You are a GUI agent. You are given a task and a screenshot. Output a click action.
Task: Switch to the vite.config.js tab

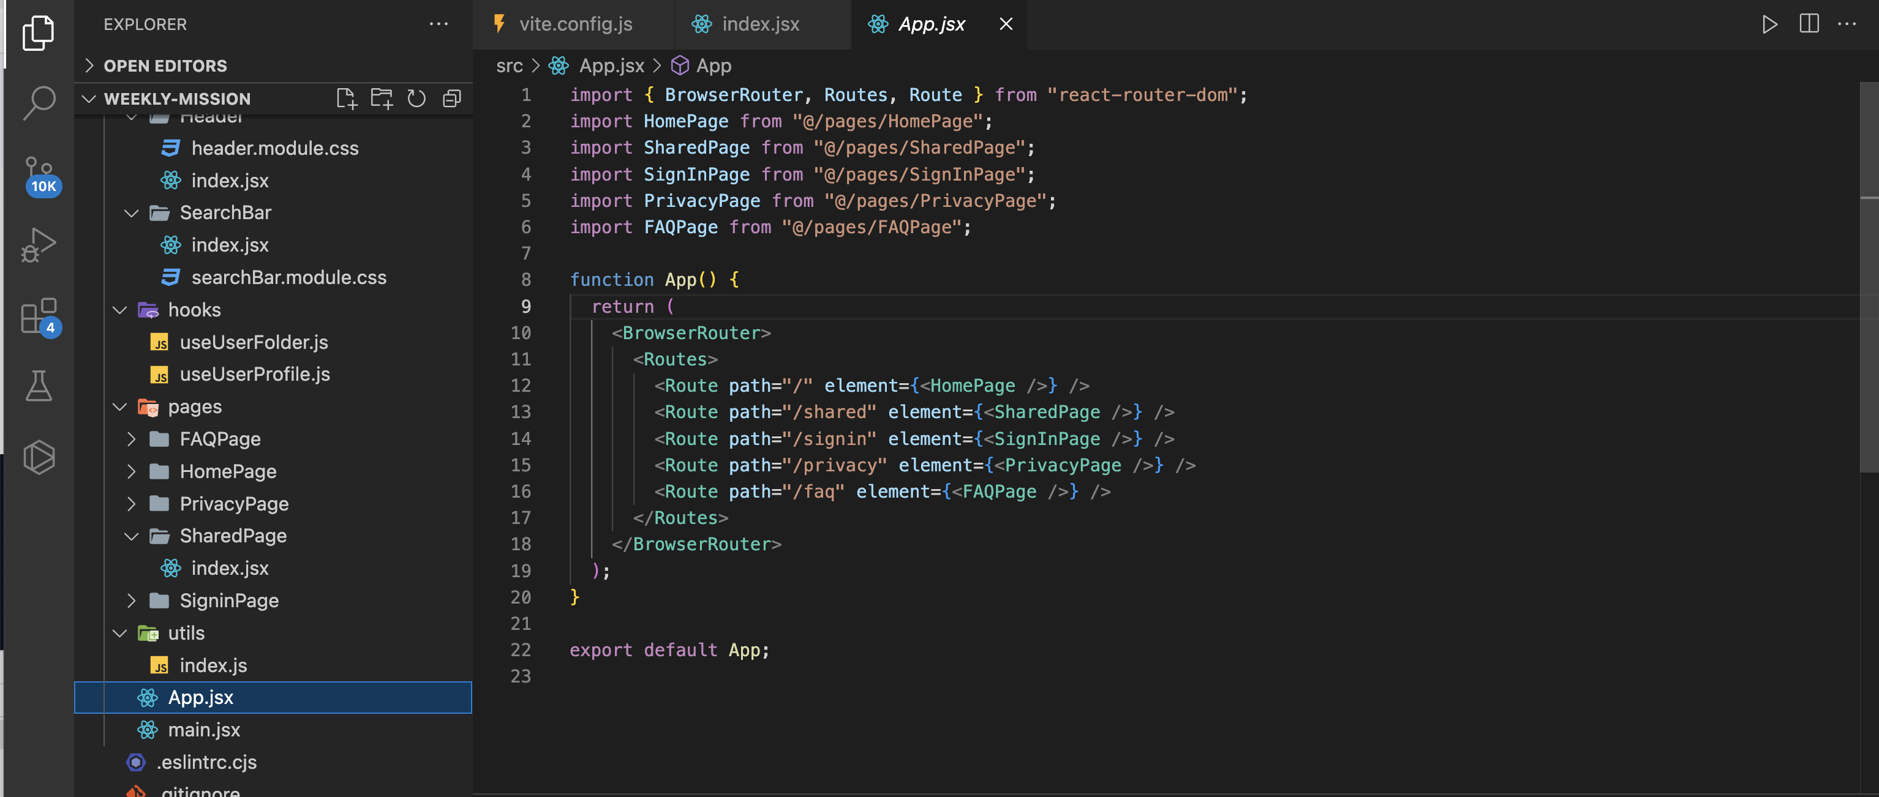[575, 24]
